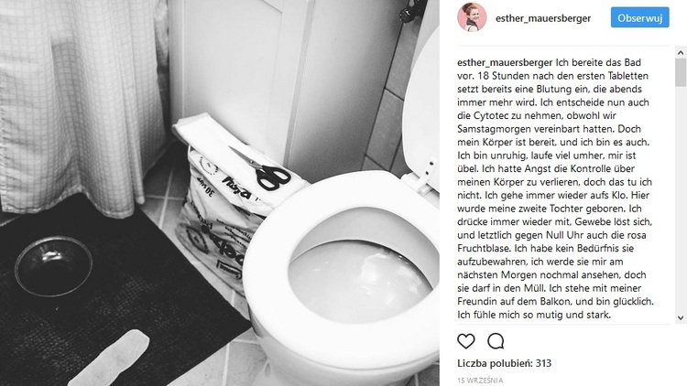Viewport: 687px width, 386px height.
Task: Like the post with the heart icon
Action: (465, 341)
